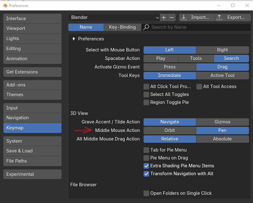253x203 pixels.
Task: Import a keymap configuration file
Action: [x=197, y=17]
